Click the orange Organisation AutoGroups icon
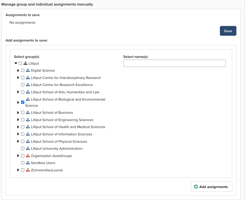This screenshot has height=200, width=246. pyautogui.click(x=28, y=156)
